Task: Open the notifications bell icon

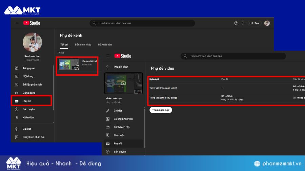Action: (243, 23)
